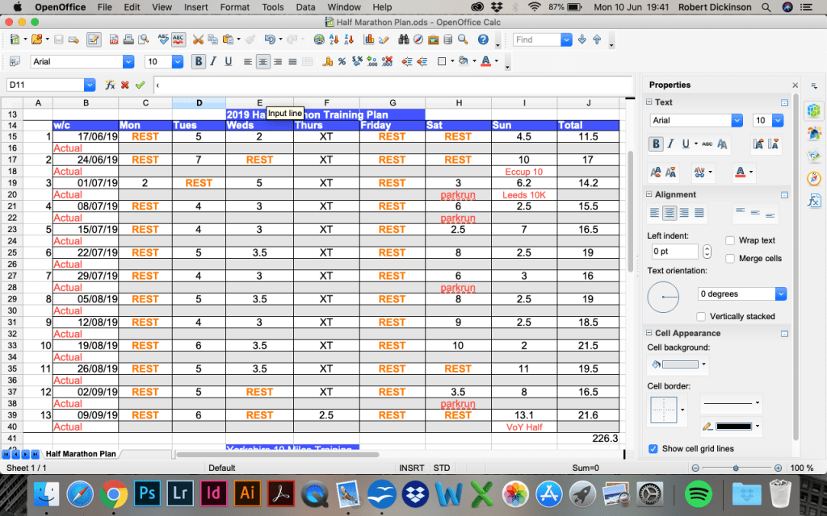
Task: Click column header D
Action: coord(199,102)
